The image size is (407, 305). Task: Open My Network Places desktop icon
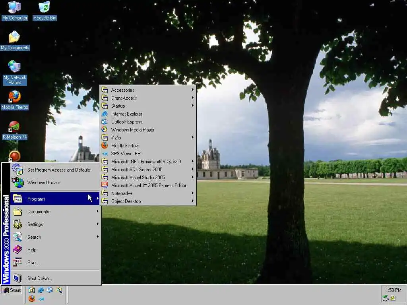pos(15,73)
